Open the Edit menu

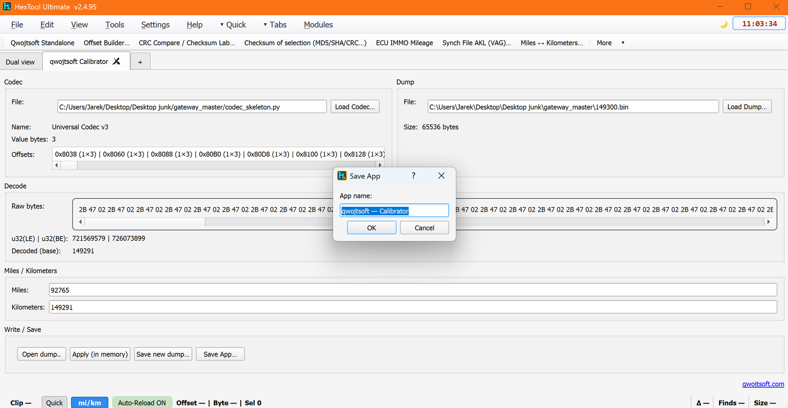coord(47,25)
